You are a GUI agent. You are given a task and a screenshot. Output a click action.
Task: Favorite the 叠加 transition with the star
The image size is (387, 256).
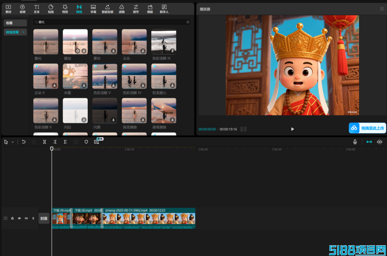[78, 51]
